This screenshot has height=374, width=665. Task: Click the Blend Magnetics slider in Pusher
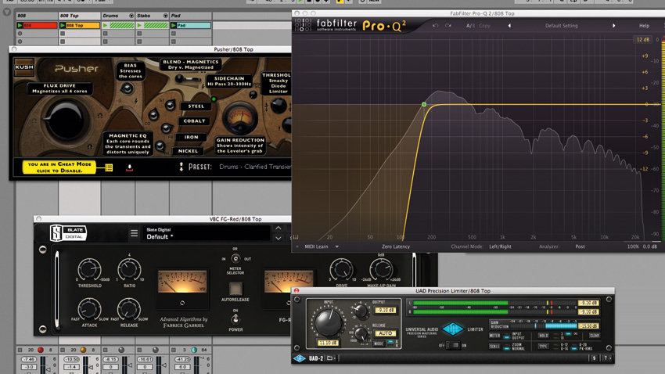[x=182, y=79]
